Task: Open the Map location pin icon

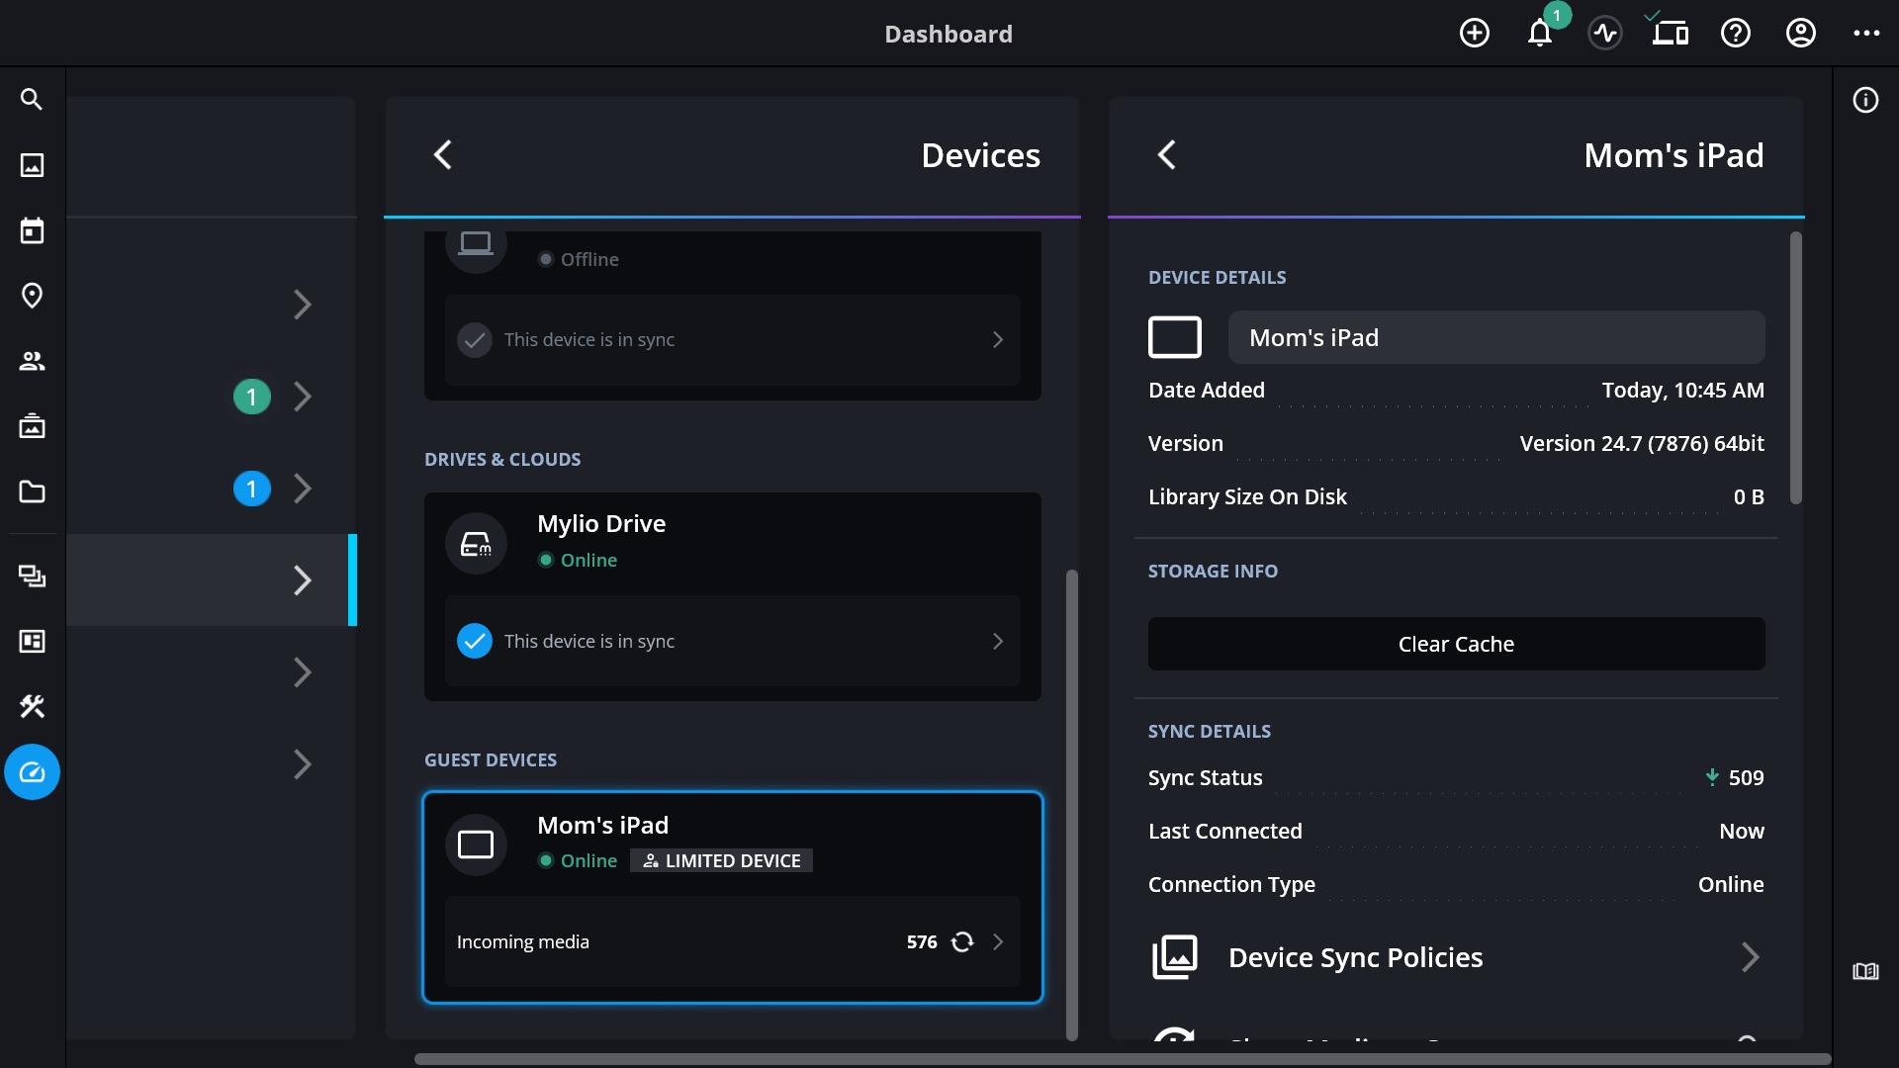Action: click(32, 296)
